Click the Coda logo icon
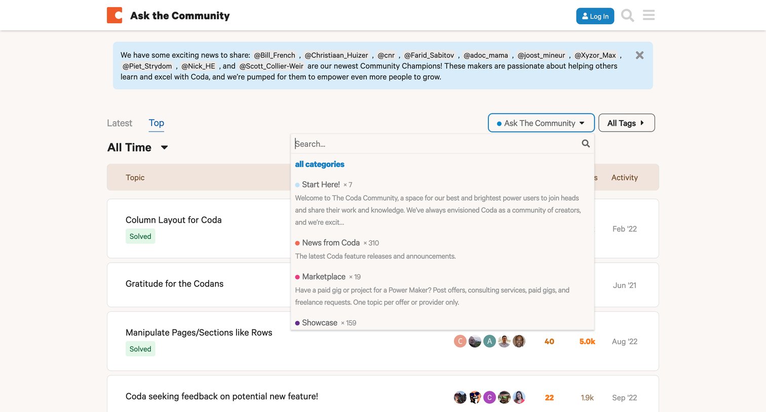The width and height of the screenshot is (766, 412). [114, 15]
